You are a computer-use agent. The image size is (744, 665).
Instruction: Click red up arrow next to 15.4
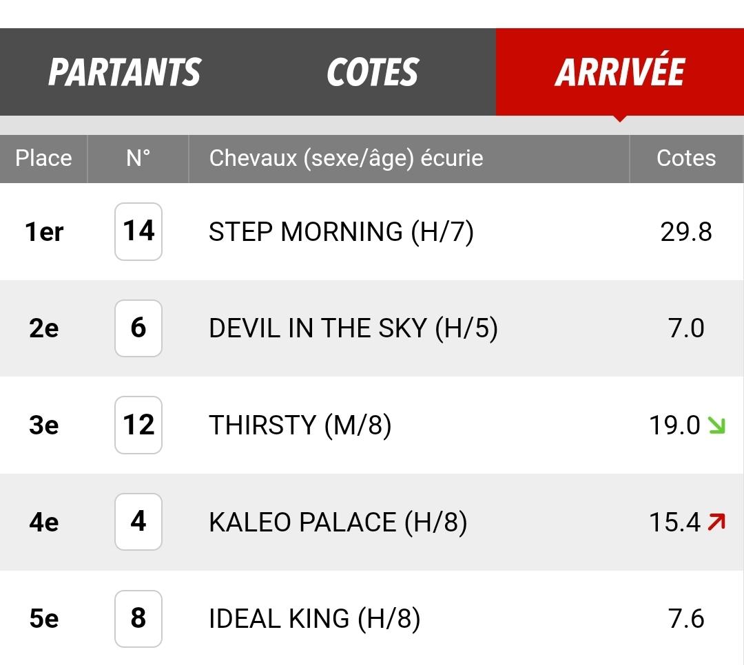coord(716,522)
